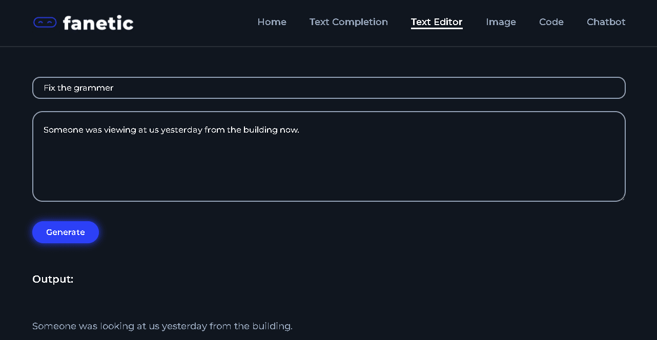Click the "Output:" heading
The height and width of the screenshot is (340, 657).
click(53, 279)
